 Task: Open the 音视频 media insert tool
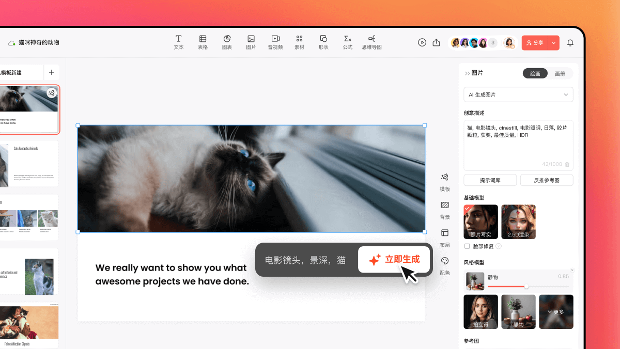pyautogui.click(x=275, y=42)
